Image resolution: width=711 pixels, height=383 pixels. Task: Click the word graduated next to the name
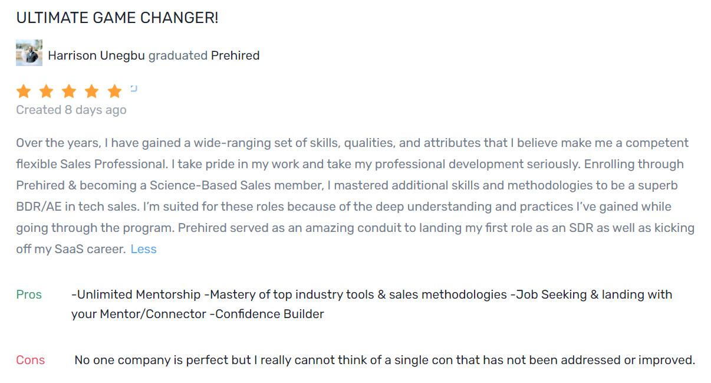coord(177,55)
